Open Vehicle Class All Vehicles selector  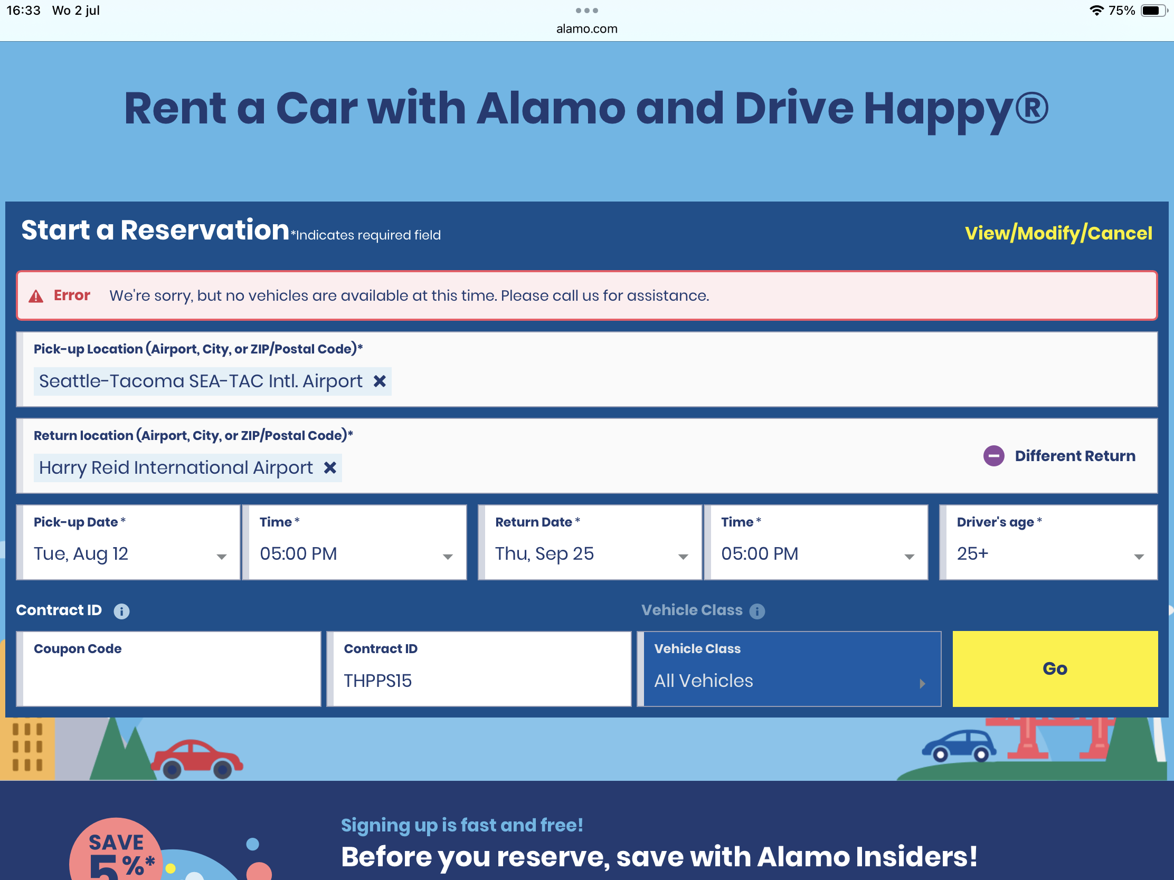tap(789, 680)
